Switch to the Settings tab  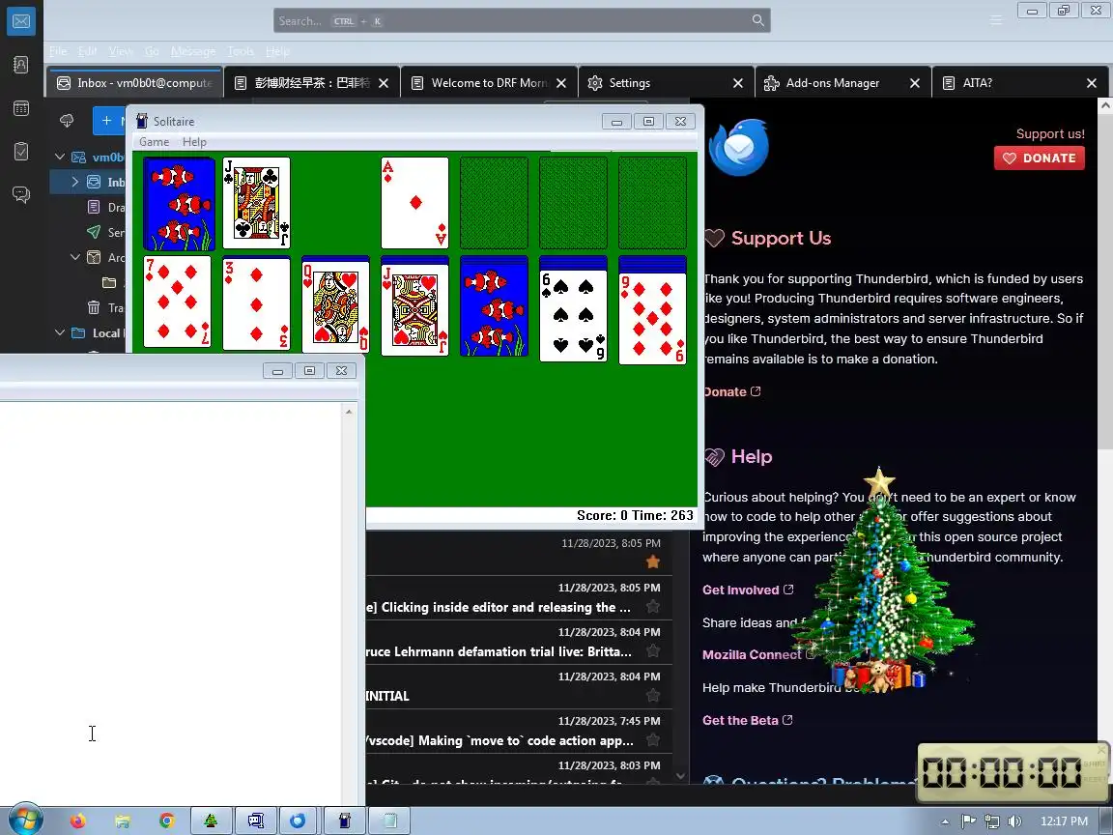666,82
